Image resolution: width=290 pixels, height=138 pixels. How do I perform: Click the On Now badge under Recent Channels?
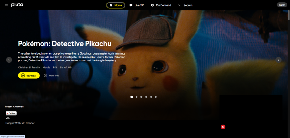tap(11, 114)
